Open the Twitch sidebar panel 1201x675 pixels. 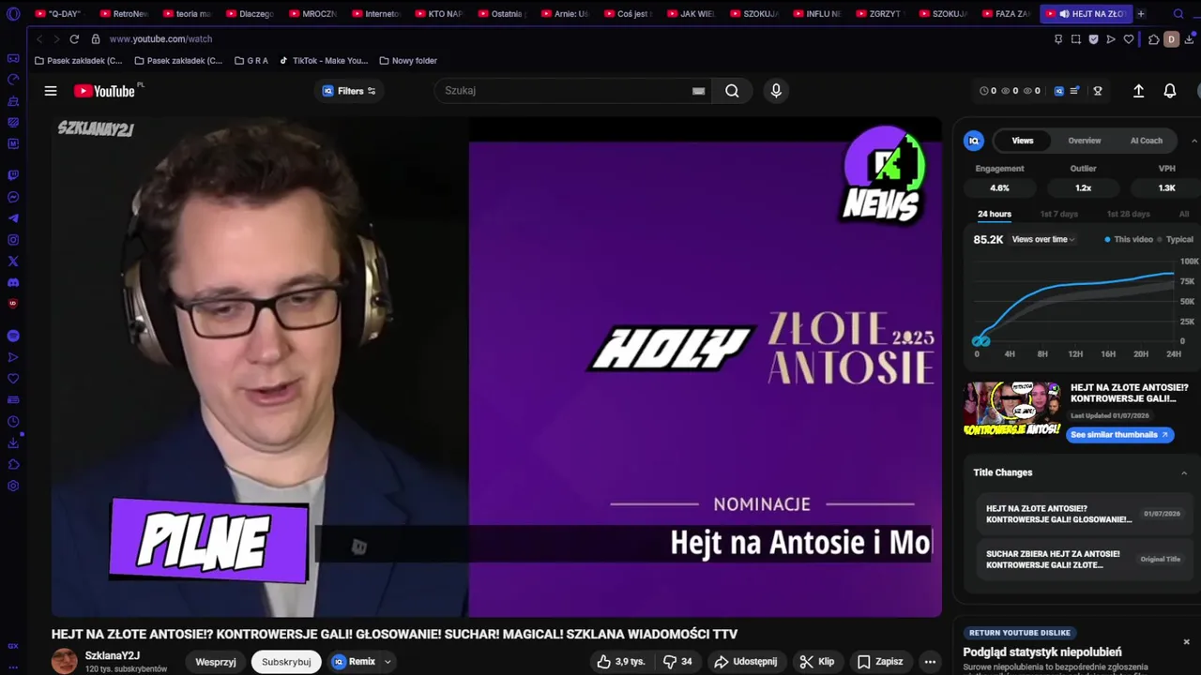(13, 175)
